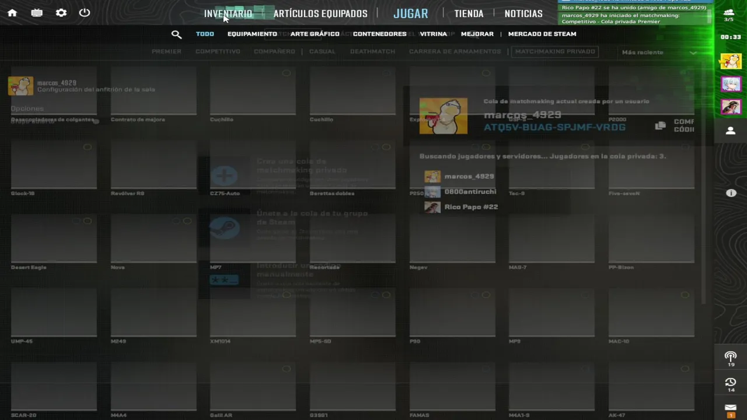Switch to the INVENTARIO tab
This screenshot has height=420, width=747.
point(228,13)
